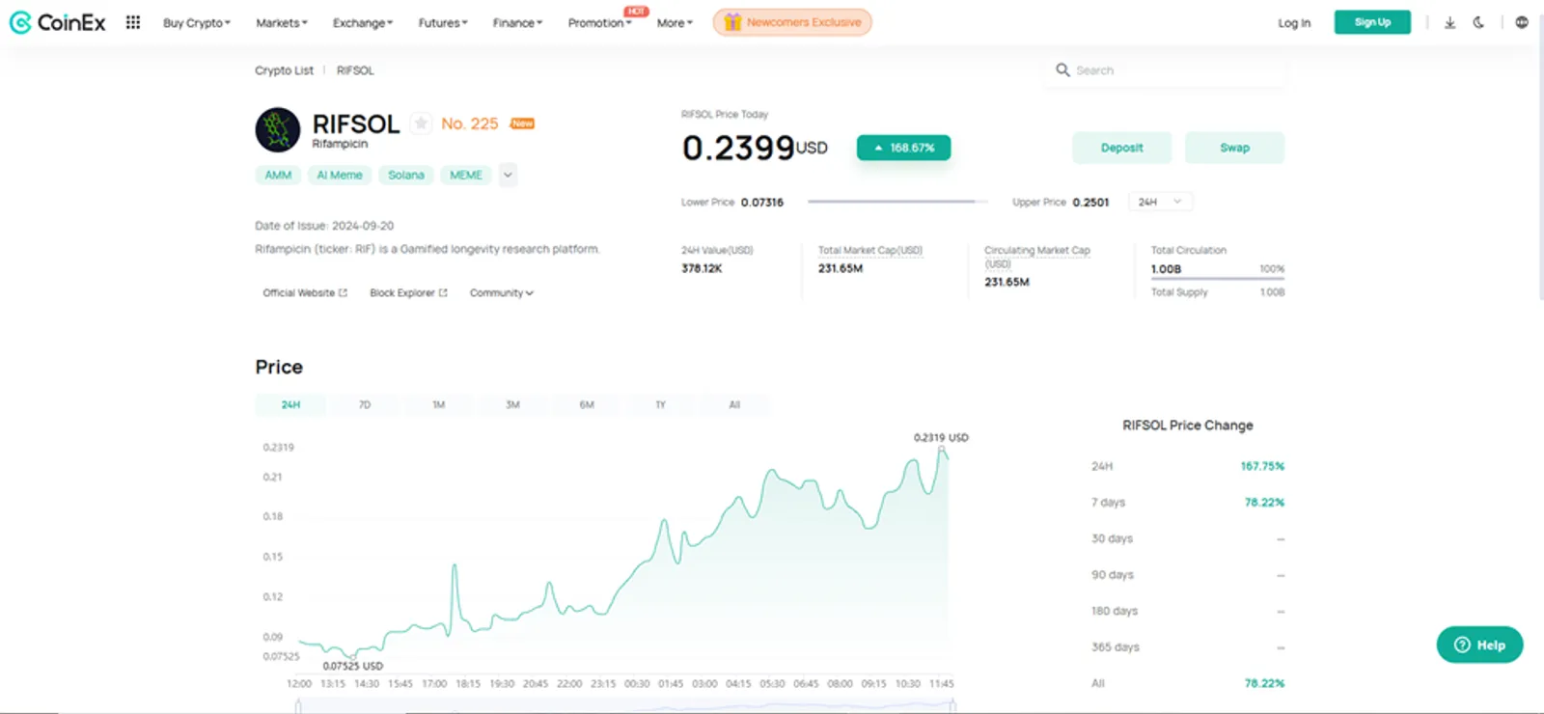
Task: Open Finance dropdown menu
Action: [517, 22]
